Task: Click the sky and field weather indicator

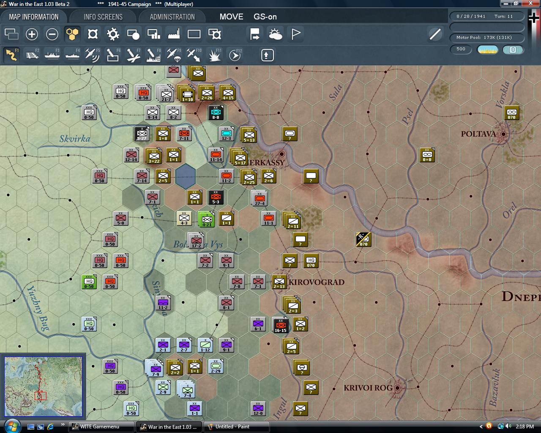Action: (488, 49)
